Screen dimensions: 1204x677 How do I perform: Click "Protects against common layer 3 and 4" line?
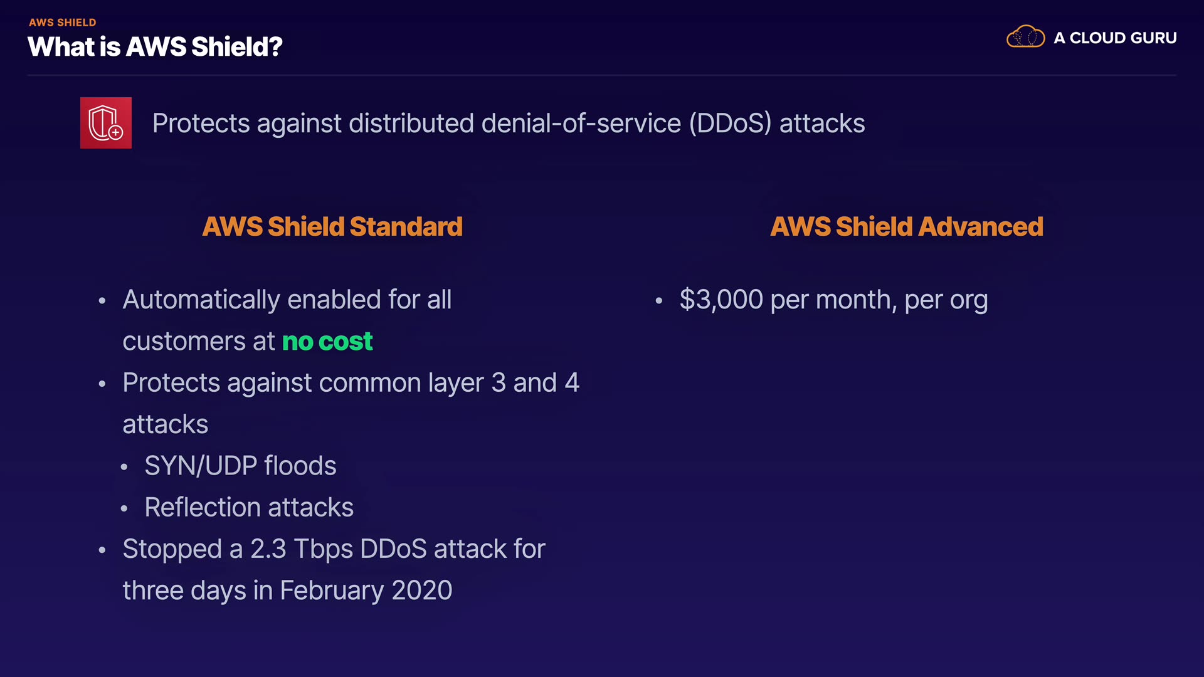tap(351, 383)
